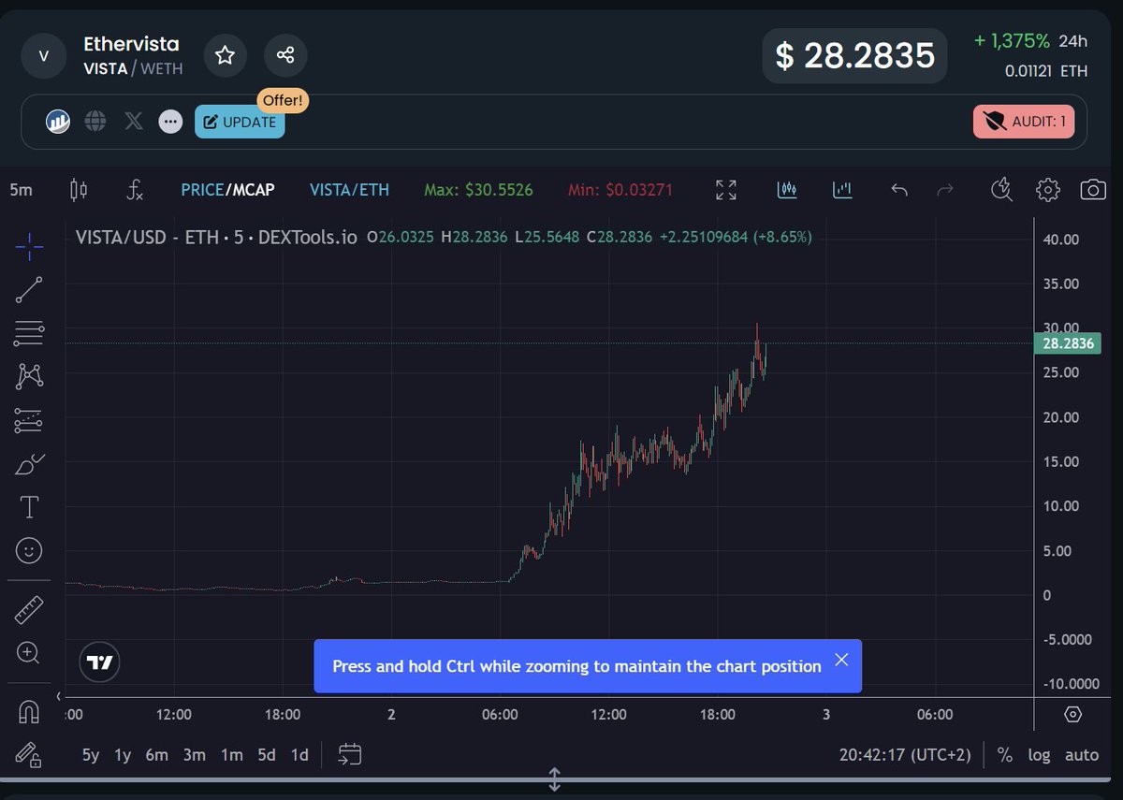Undo the last chart action
The width and height of the screenshot is (1123, 800).
coord(898,190)
